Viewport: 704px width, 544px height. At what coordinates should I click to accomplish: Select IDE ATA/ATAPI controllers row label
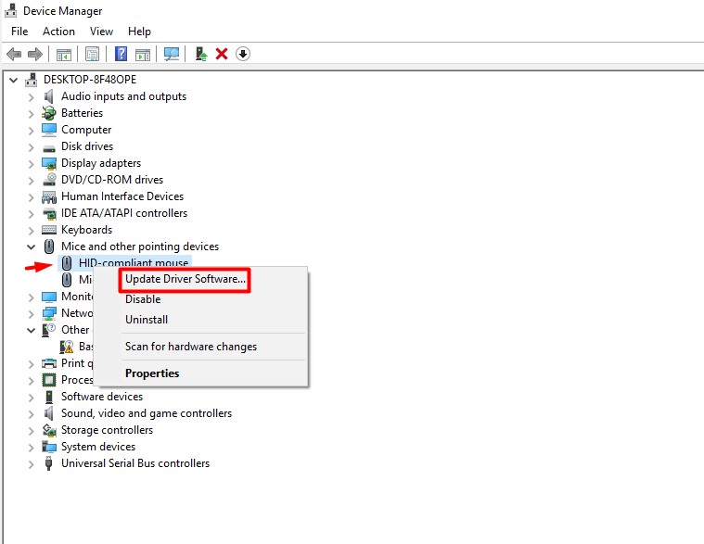click(x=124, y=213)
